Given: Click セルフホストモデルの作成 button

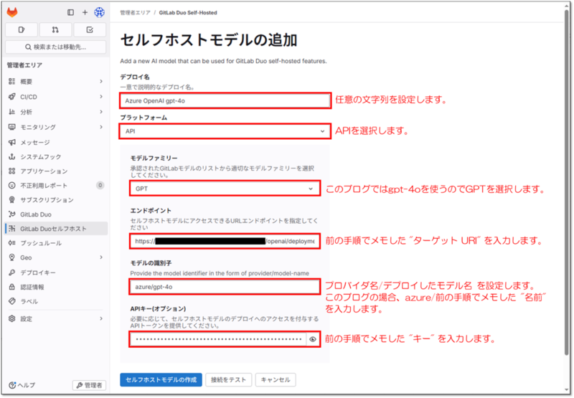Looking at the screenshot, I should pyautogui.click(x=161, y=379).
